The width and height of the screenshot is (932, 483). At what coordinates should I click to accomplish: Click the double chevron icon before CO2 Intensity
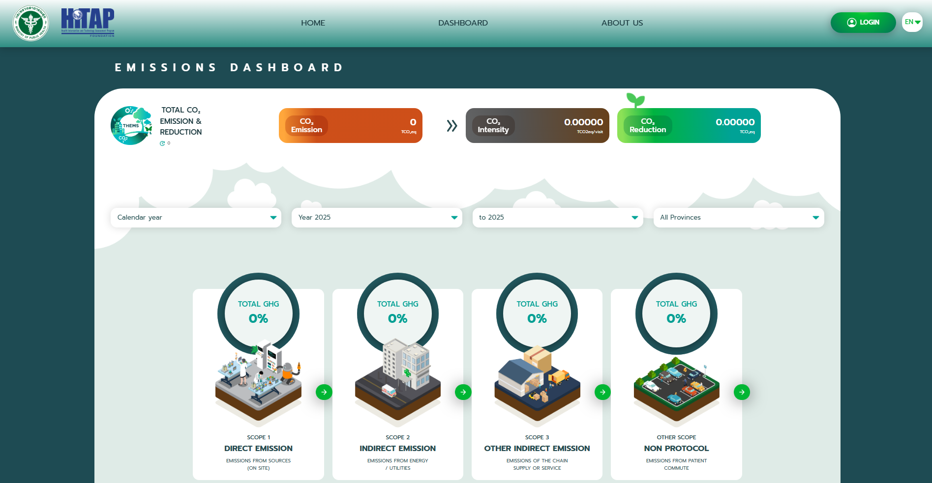tap(451, 126)
